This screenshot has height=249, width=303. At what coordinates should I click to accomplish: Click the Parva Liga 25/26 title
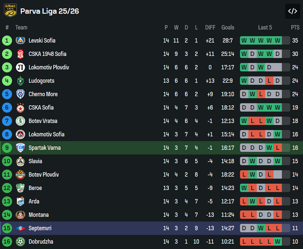tap(49, 11)
